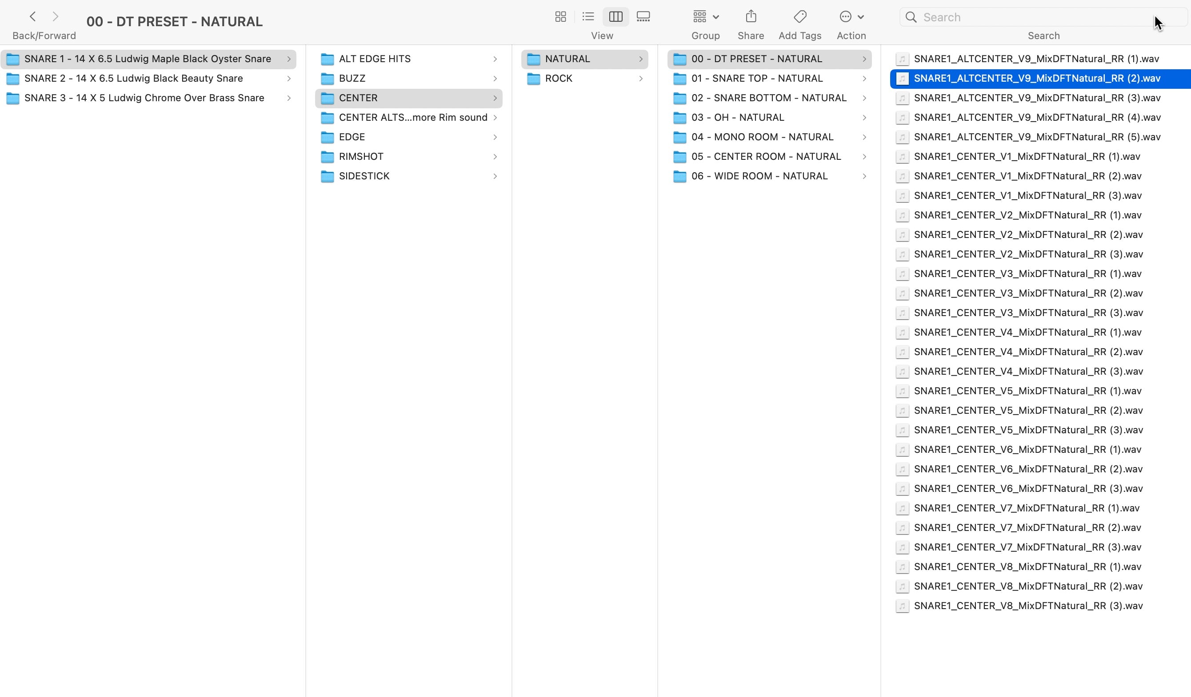Screen dimensions: 1191x697
Task: Expand the RIMSHOT folder chevron
Action: pos(495,157)
